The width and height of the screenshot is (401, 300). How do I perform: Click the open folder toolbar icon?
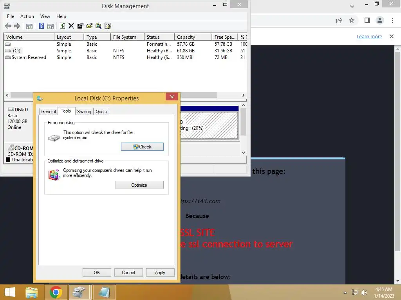click(89, 26)
